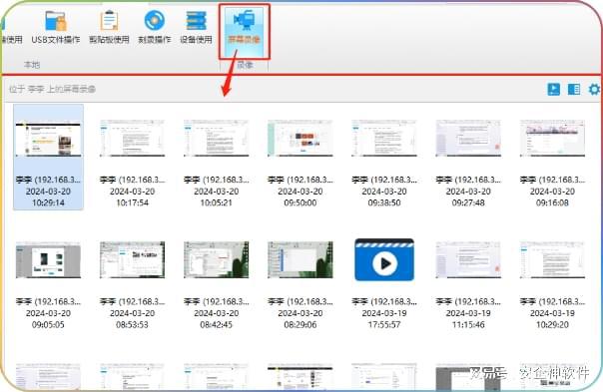Select the recording from 2024-03-20 08:29:06

point(301,283)
